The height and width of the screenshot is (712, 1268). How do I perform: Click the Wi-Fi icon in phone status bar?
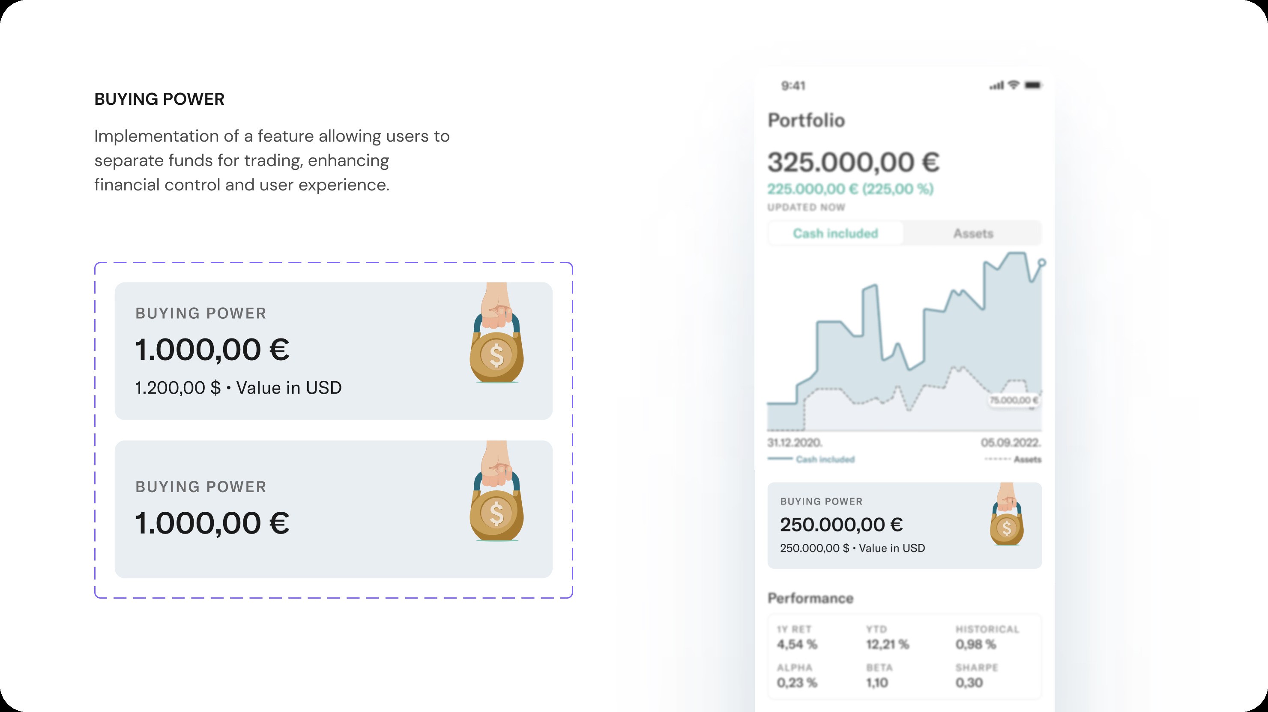(x=1013, y=85)
